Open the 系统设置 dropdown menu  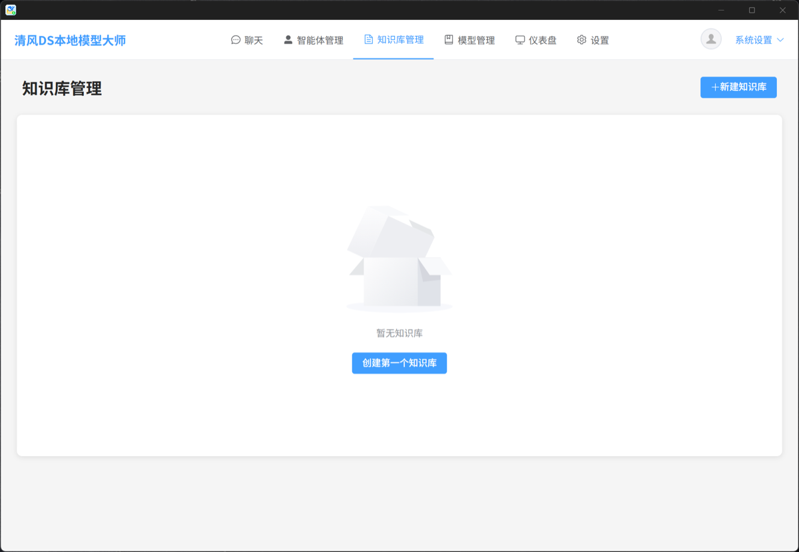coord(753,40)
